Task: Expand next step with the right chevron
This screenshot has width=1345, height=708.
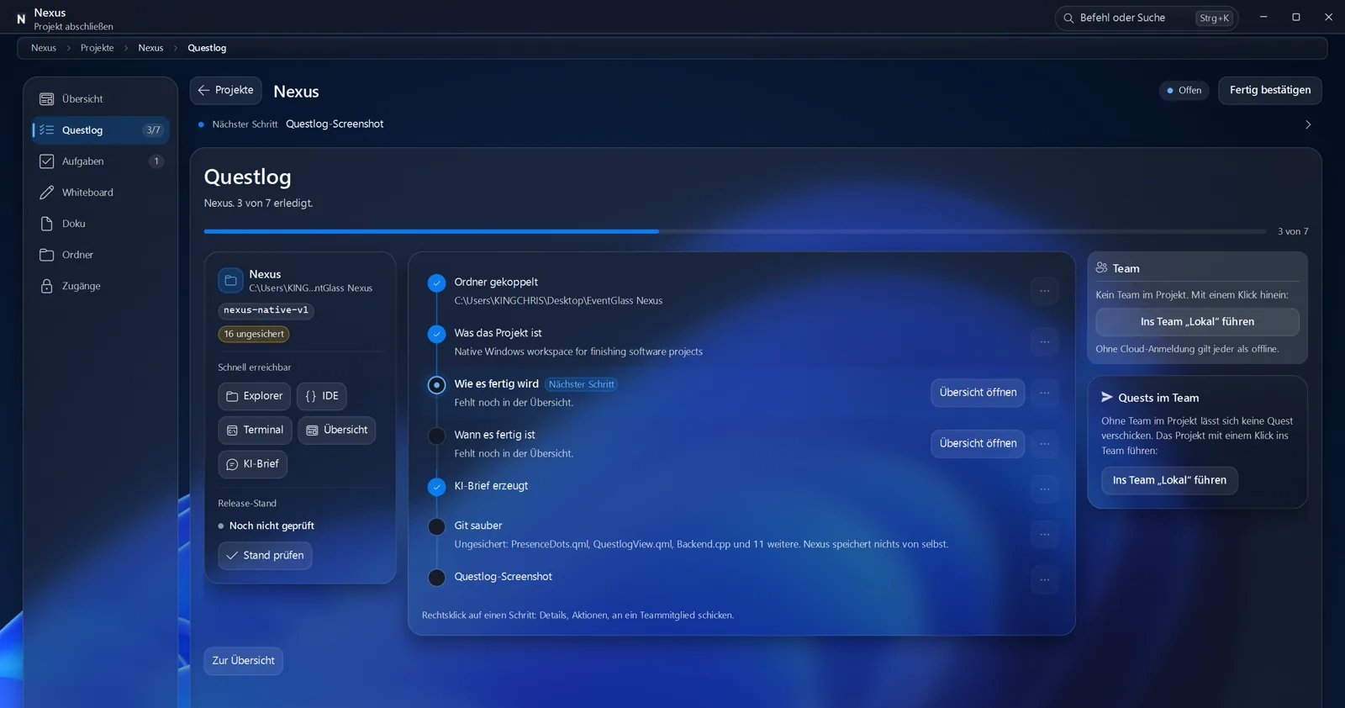Action: pos(1308,124)
